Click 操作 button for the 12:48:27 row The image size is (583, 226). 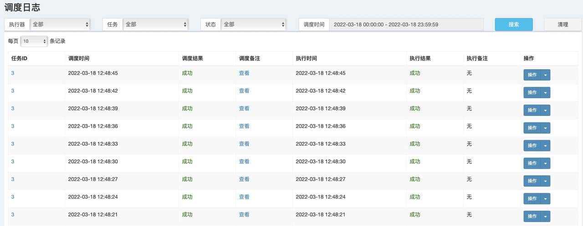point(532,181)
